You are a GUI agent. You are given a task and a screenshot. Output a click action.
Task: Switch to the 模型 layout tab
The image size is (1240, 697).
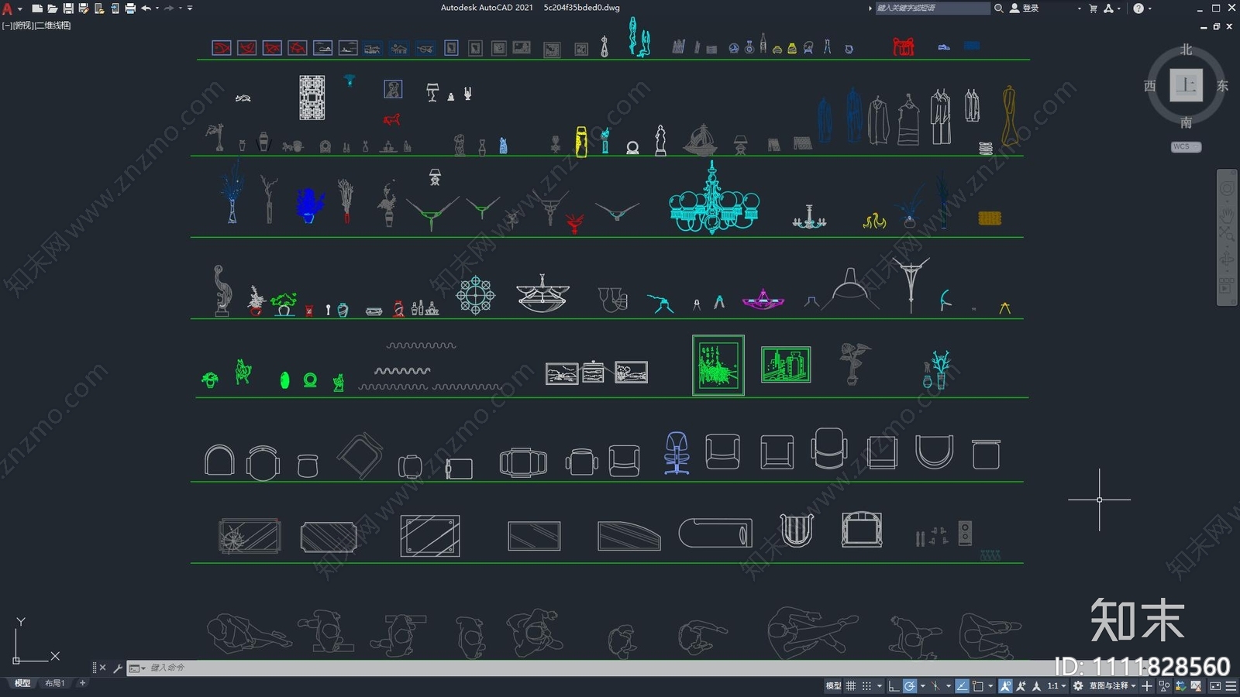pos(22,683)
